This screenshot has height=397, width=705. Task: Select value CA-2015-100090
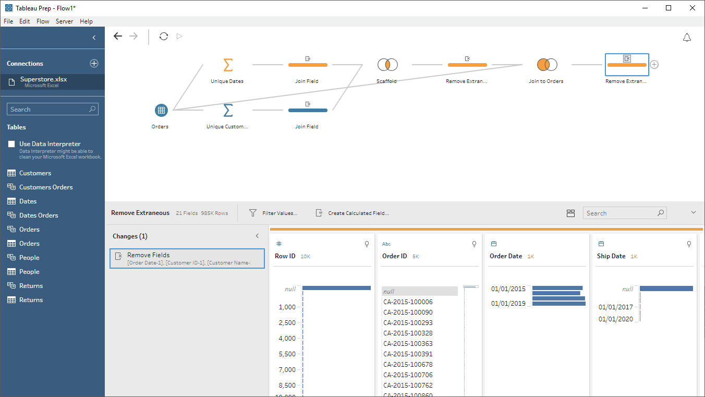click(x=408, y=312)
